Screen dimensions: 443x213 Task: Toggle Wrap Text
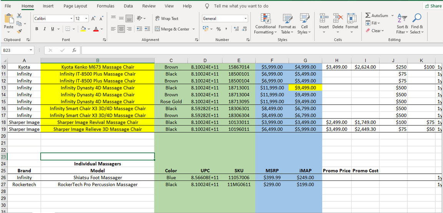tap(167, 18)
